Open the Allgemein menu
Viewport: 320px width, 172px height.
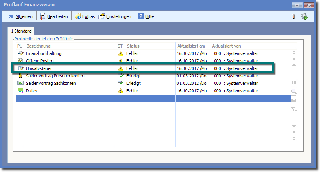coord(21,16)
